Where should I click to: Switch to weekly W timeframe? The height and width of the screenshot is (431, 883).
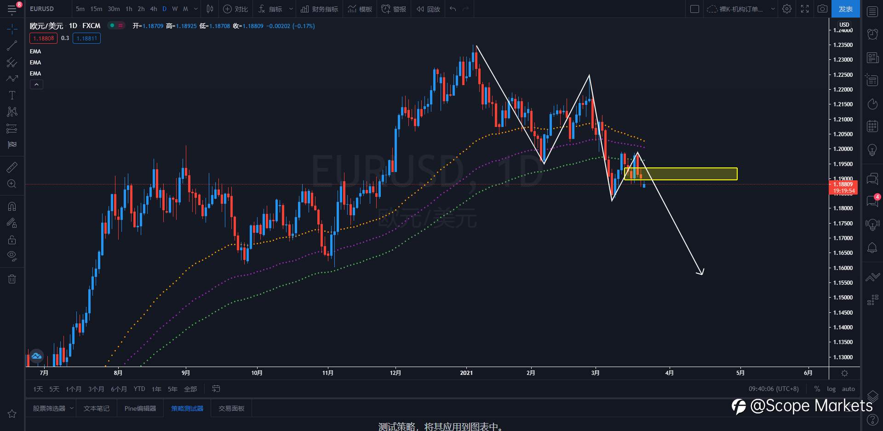click(x=175, y=9)
